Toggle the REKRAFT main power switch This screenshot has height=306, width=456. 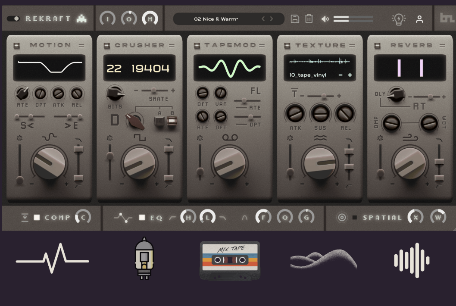[x=13, y=19]
